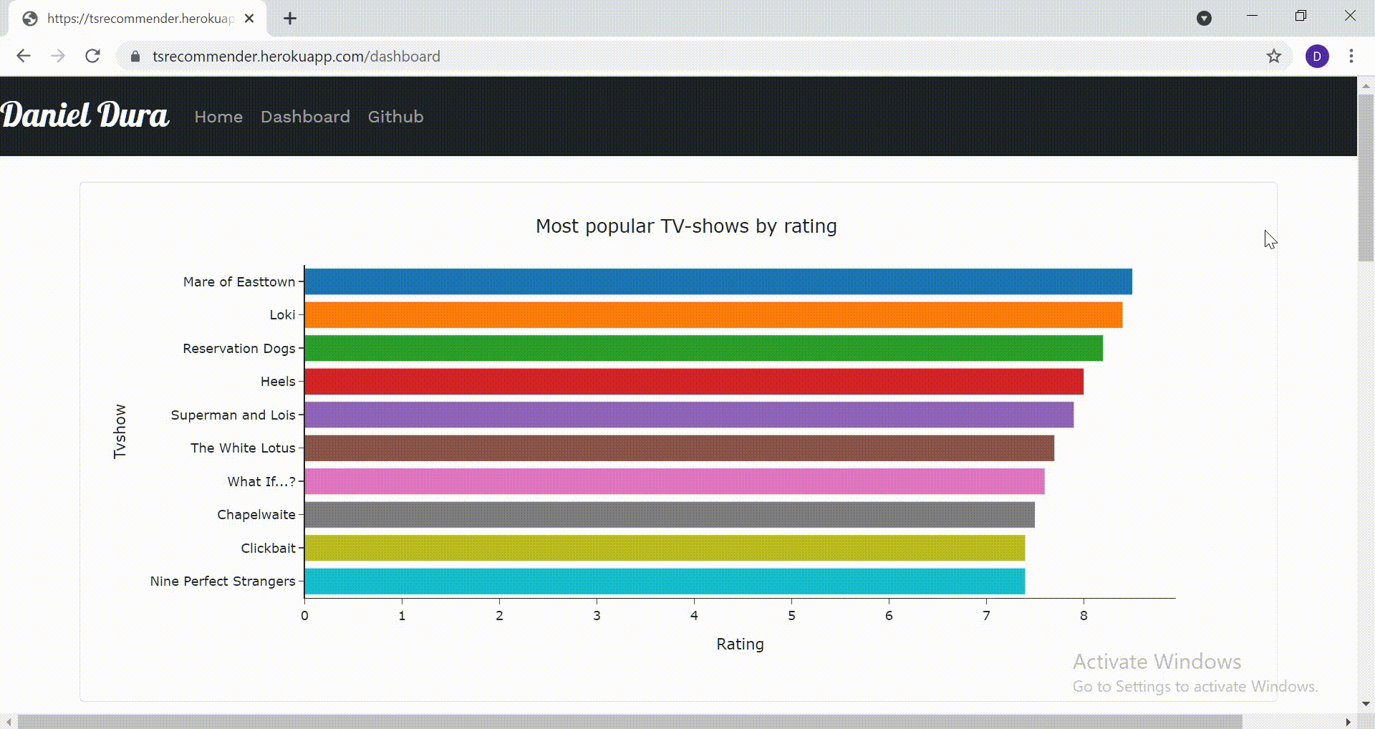Open the Home nav link

[218, 117]
